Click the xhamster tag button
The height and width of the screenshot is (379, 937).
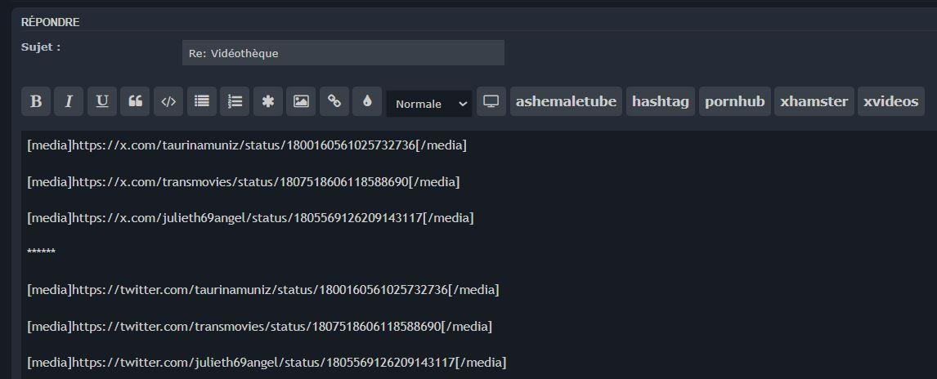tap(814, 101)
